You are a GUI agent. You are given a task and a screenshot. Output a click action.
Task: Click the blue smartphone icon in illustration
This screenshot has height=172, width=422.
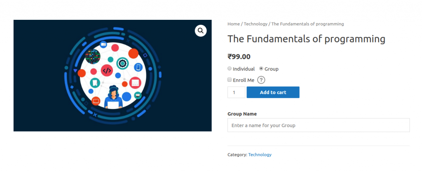[x=138, y=67]
